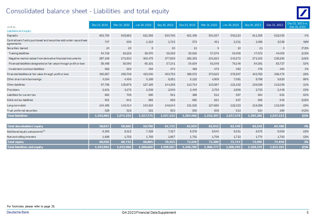Click Financial liabilities designated at fair value label

pyautogui.click(x=47, y=64)
